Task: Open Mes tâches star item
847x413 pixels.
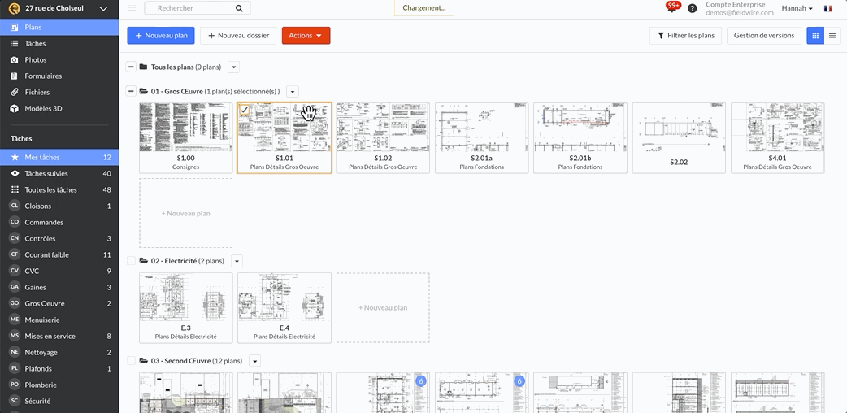Action: 59,157
